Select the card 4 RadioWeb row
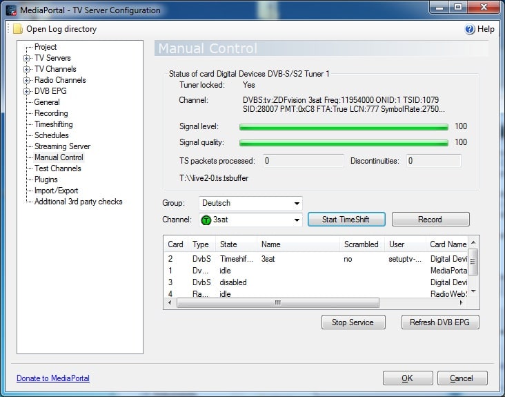This screenshot has height=397, width=505. pyautogui.click(x=316, y=293)
